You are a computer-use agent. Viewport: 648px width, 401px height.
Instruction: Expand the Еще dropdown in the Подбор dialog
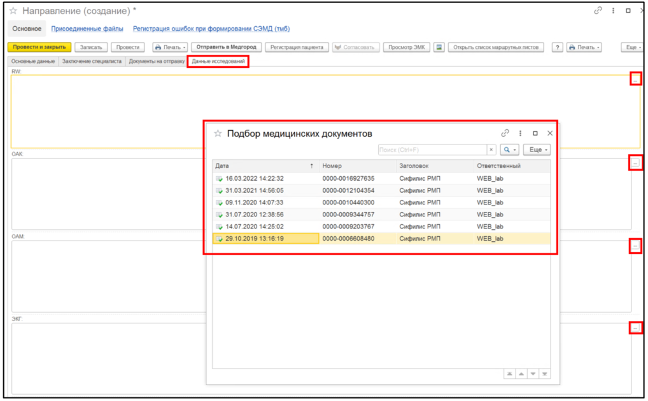(538, 150)
